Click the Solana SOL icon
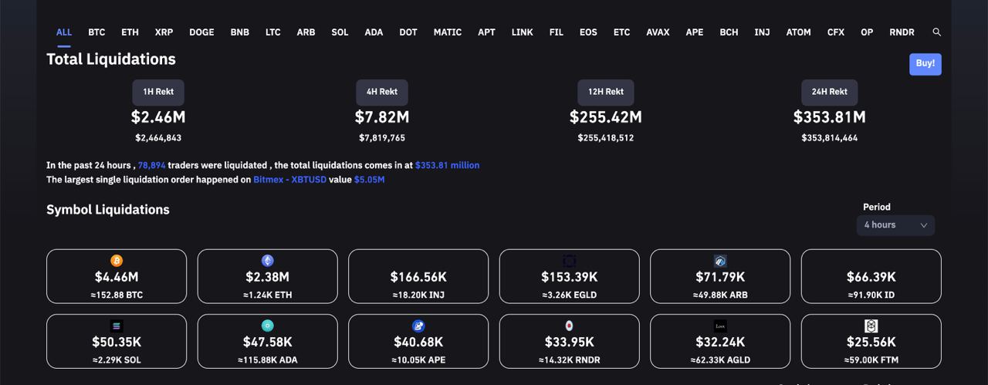988x385 pixels. tap(117, 326)
